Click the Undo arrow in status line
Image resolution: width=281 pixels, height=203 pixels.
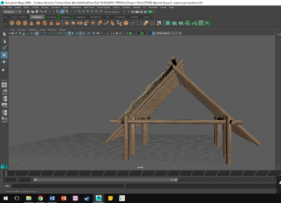click(41, 12)
